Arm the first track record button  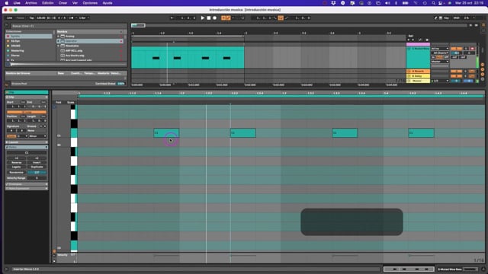pos(472,49)
